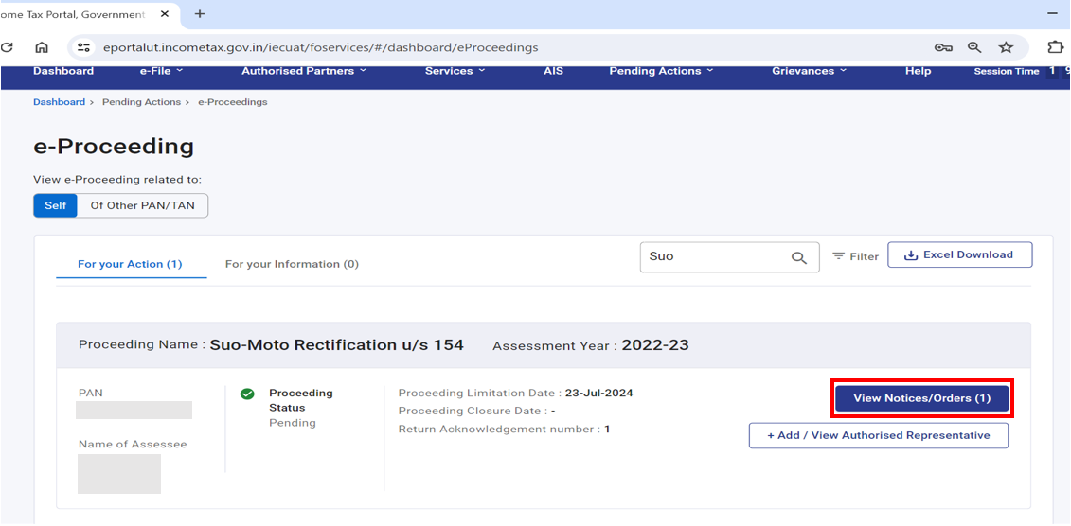This screenshot has width=1071, height=526.
Task: Switch to For your Information tab
Action: click(292, 264)
